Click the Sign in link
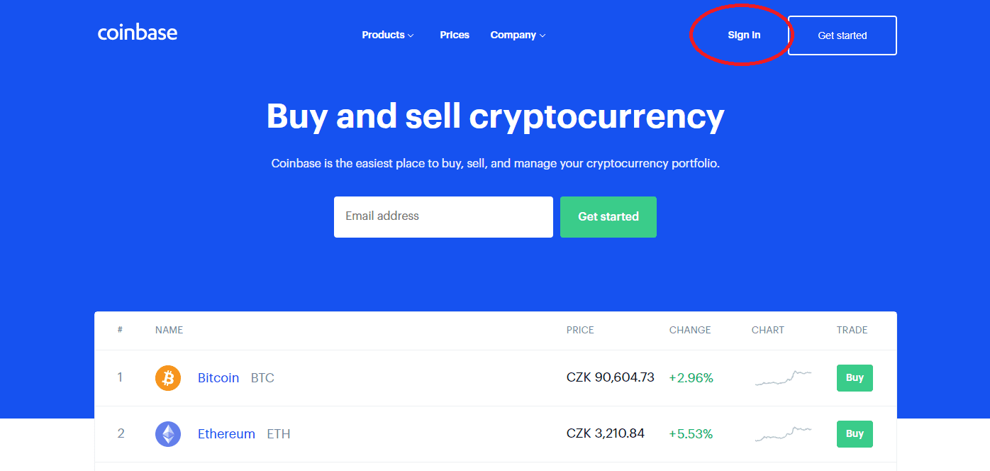Viewport: 990px width, 471px height. [744, 35]
